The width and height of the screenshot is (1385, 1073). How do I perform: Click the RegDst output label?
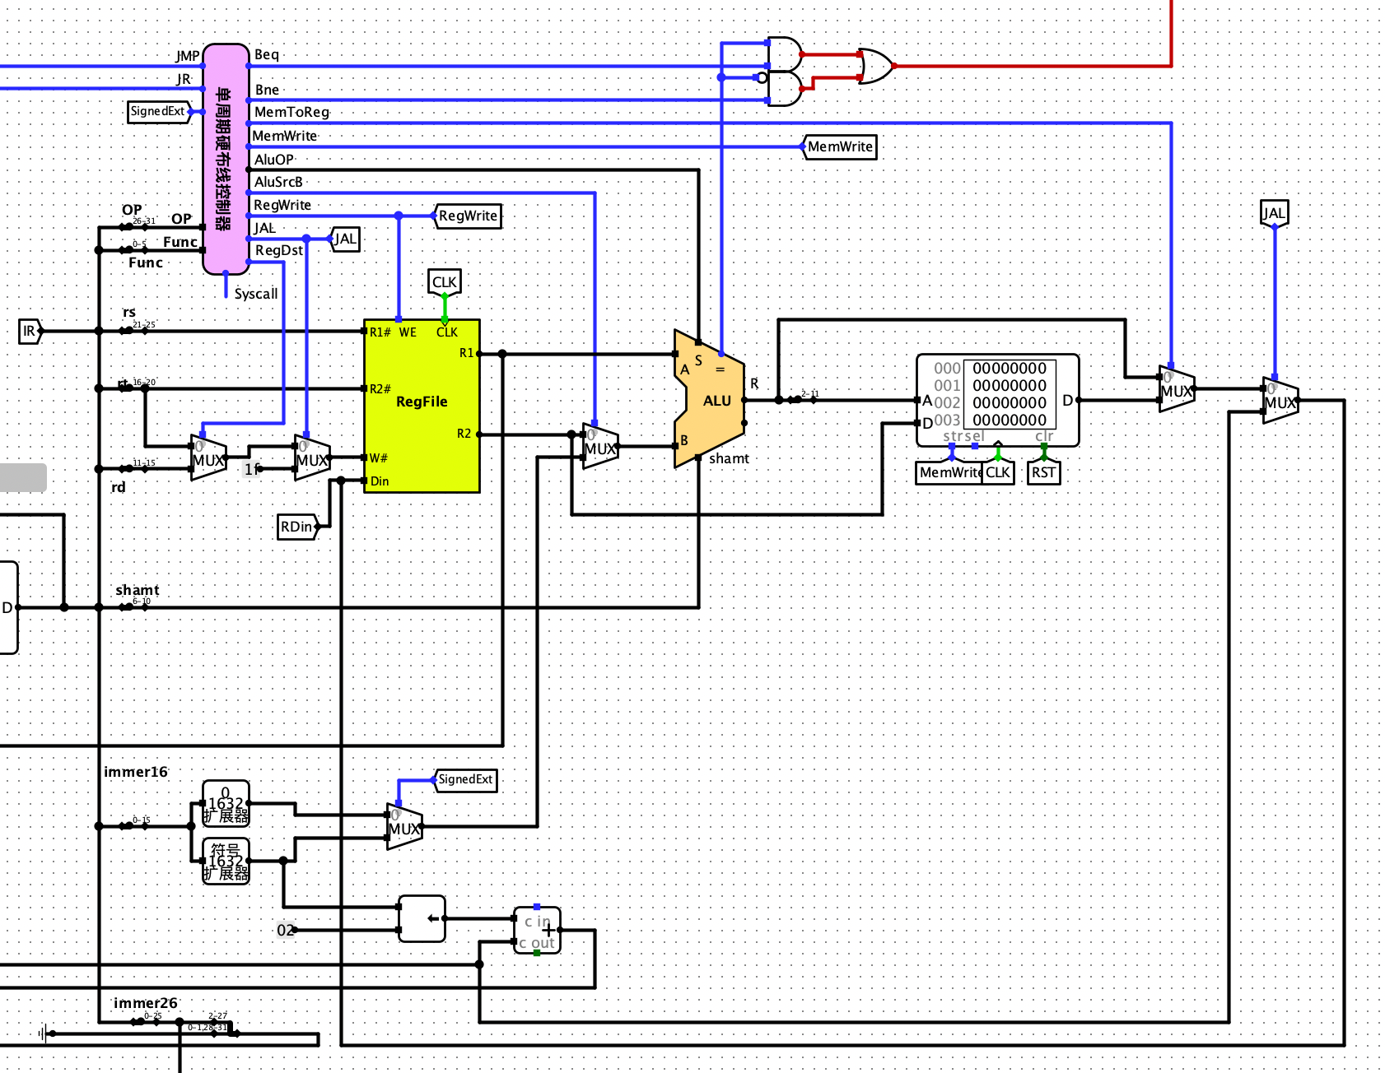click(x=279, y=250)
